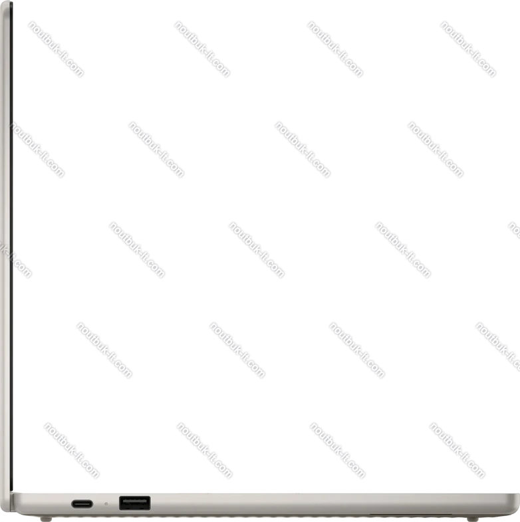Viewport: 520px width, 522px height.
Task: Click the third watermark in the bottom row
Action: click(x=338, y=450)
